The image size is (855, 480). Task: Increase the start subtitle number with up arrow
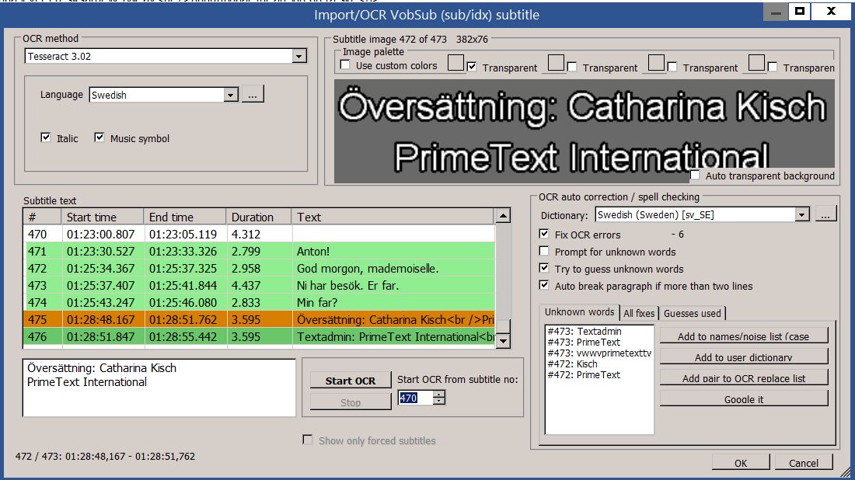[x=439, y=394]
